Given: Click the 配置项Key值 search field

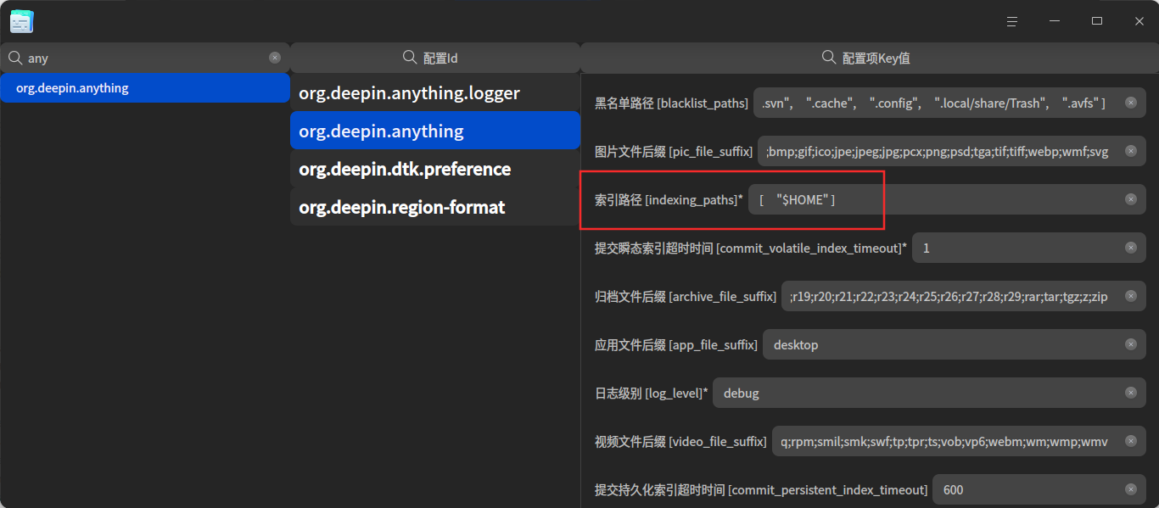Looking at the screenshot, I should point(870,58).
